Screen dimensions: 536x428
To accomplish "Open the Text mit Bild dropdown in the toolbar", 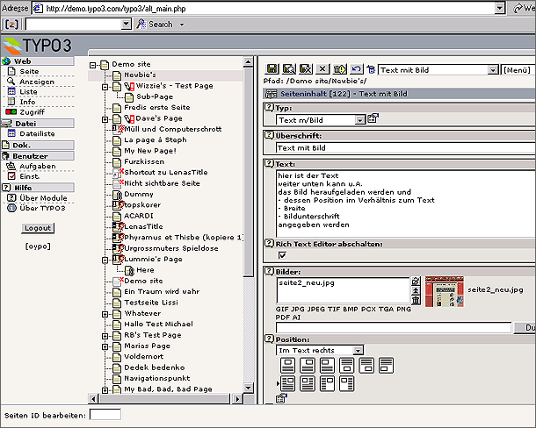I will point(438,70).
